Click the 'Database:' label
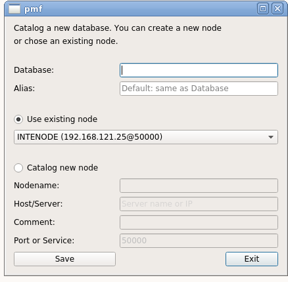288x282 pixels. (34, 70)
